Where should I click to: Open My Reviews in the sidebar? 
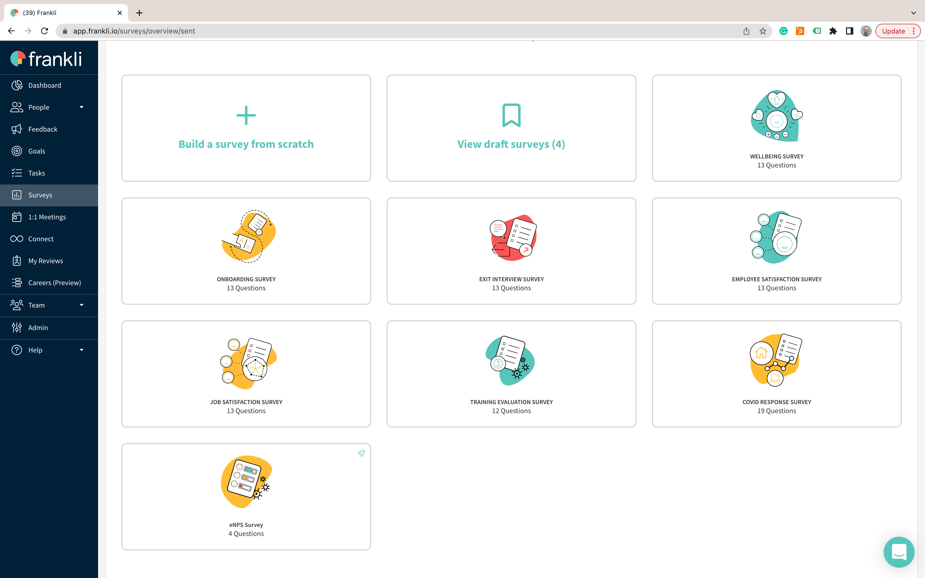pyautogui.click(x=49, y=261)
